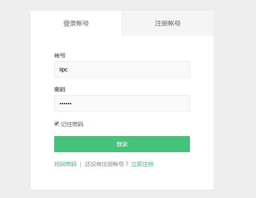Open the 找回密码 link

65,164
